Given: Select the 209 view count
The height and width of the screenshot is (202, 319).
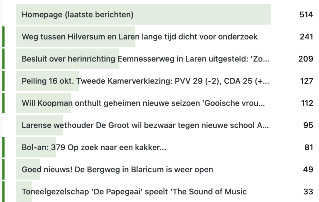Looking at the screenshot, I should tap(306, 59).
